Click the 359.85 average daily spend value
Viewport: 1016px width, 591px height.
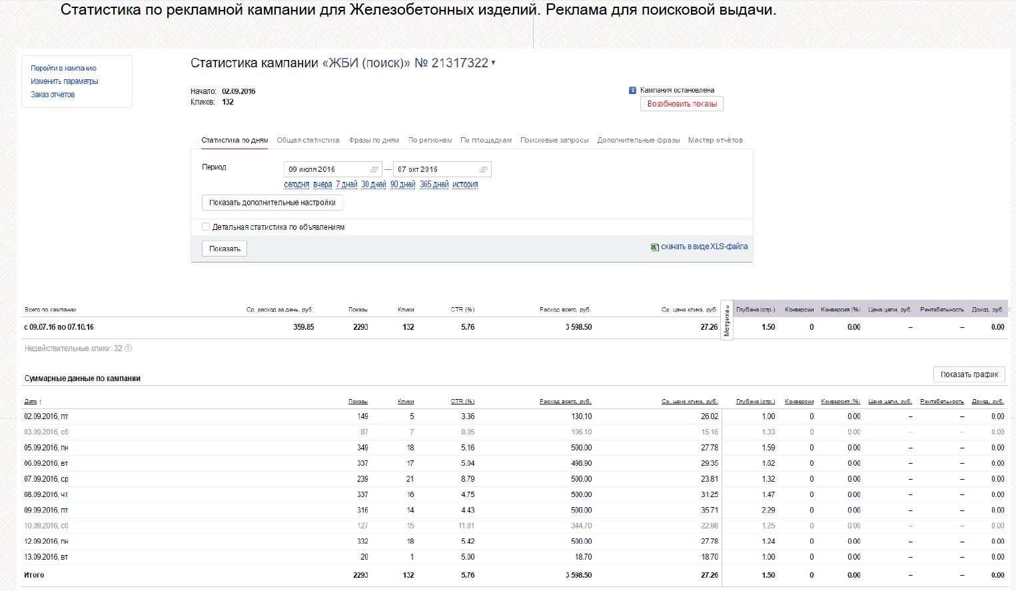pos(304,327)
